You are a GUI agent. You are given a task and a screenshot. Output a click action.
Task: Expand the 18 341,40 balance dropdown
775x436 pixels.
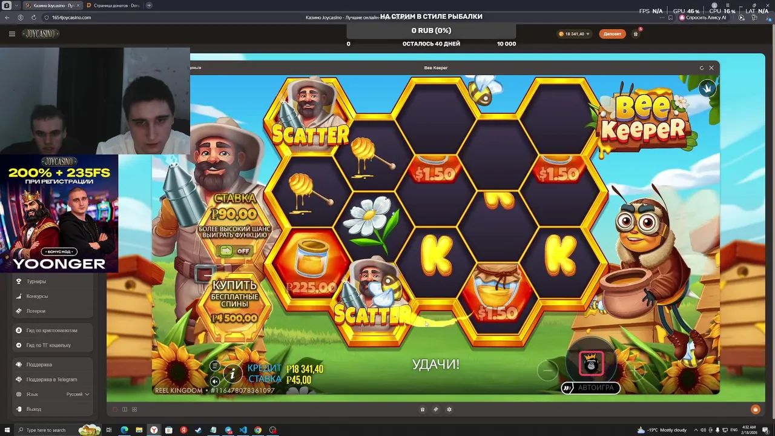(573, 34)
